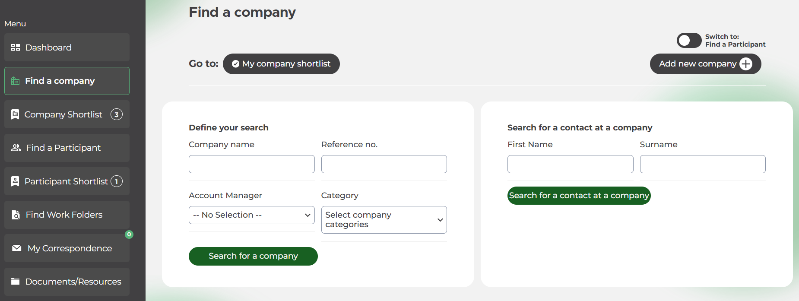Click Search for a contact at a company button
This screenshot has height=301, width=799.
tap(579, 196)
